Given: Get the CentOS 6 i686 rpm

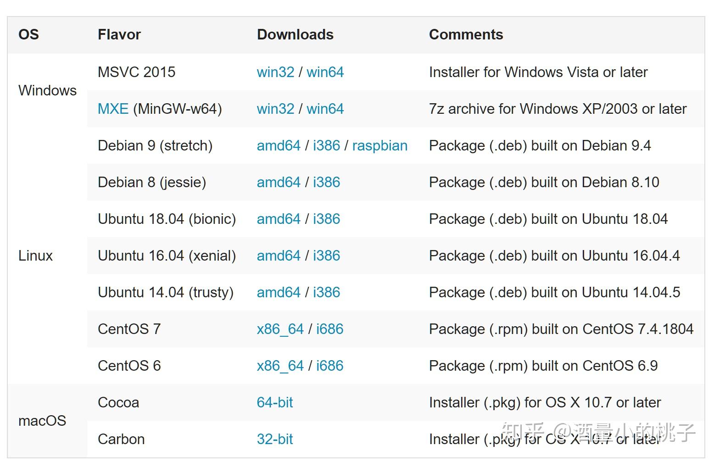Looking at the screenshot, I should (x=329, y=366).
